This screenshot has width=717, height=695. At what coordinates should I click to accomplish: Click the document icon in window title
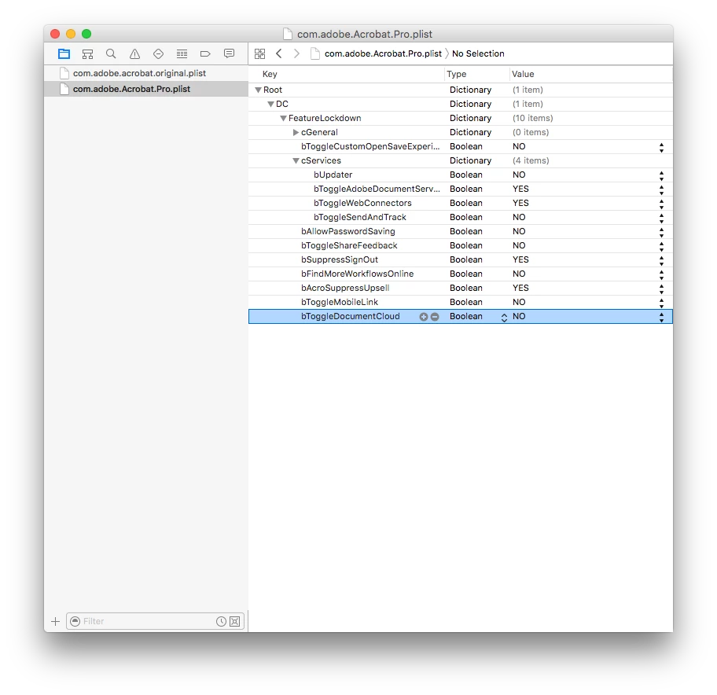tap(288, 35)
